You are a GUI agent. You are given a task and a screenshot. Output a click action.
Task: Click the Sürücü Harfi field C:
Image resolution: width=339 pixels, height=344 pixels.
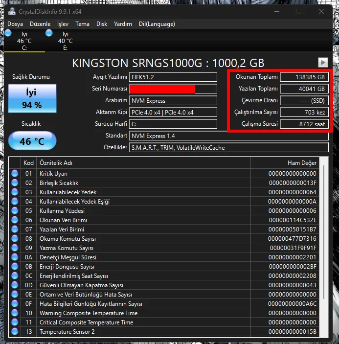173,124
